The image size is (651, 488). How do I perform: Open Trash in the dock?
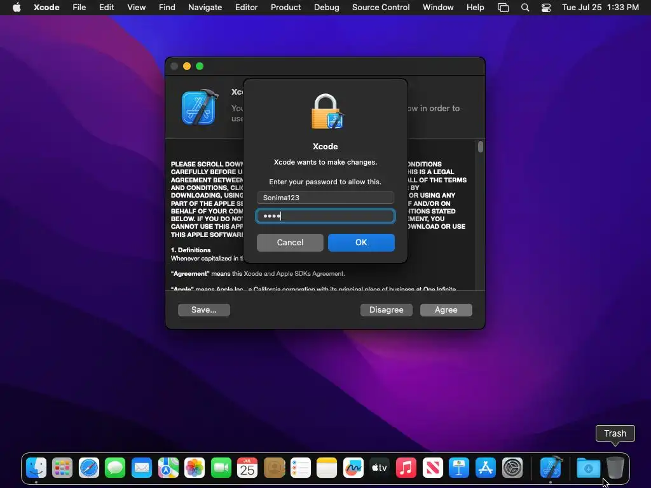(x=615, y=468)
